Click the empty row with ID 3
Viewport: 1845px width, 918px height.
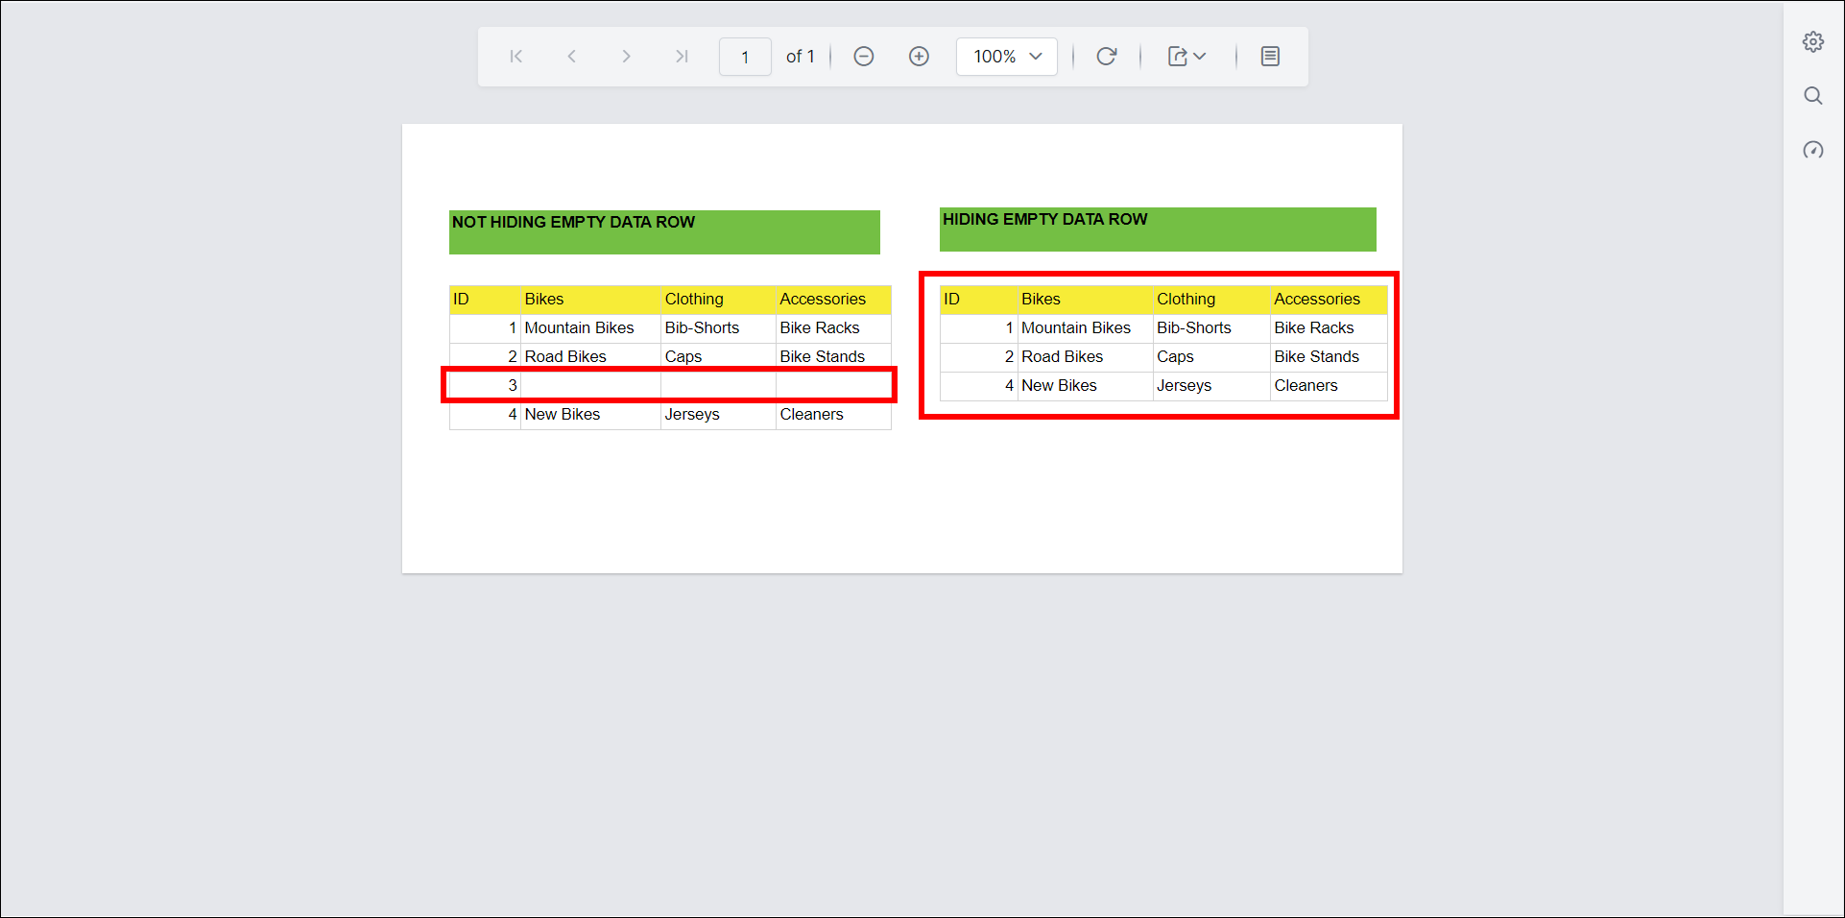coord(669,385)
